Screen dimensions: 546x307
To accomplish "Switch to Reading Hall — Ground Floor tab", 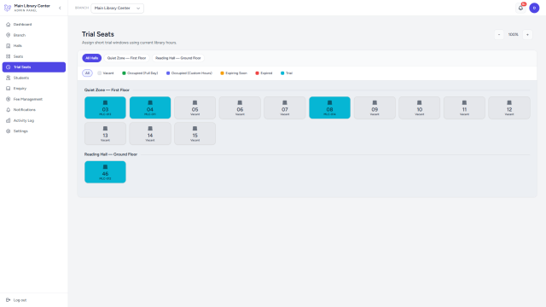I will (178, 58).
